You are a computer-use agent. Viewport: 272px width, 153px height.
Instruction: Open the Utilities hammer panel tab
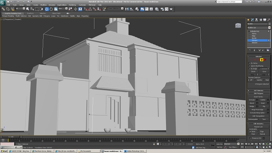pyautogui.click(x=269, y=20)
